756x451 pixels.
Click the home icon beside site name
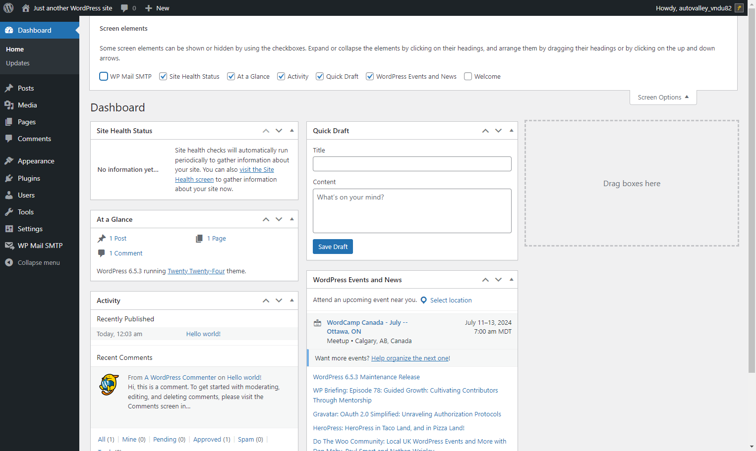click(x=26, y=8)
